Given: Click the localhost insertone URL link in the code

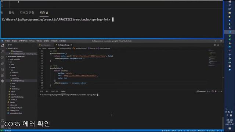Looking at the screenshot, I should point(89,56).
